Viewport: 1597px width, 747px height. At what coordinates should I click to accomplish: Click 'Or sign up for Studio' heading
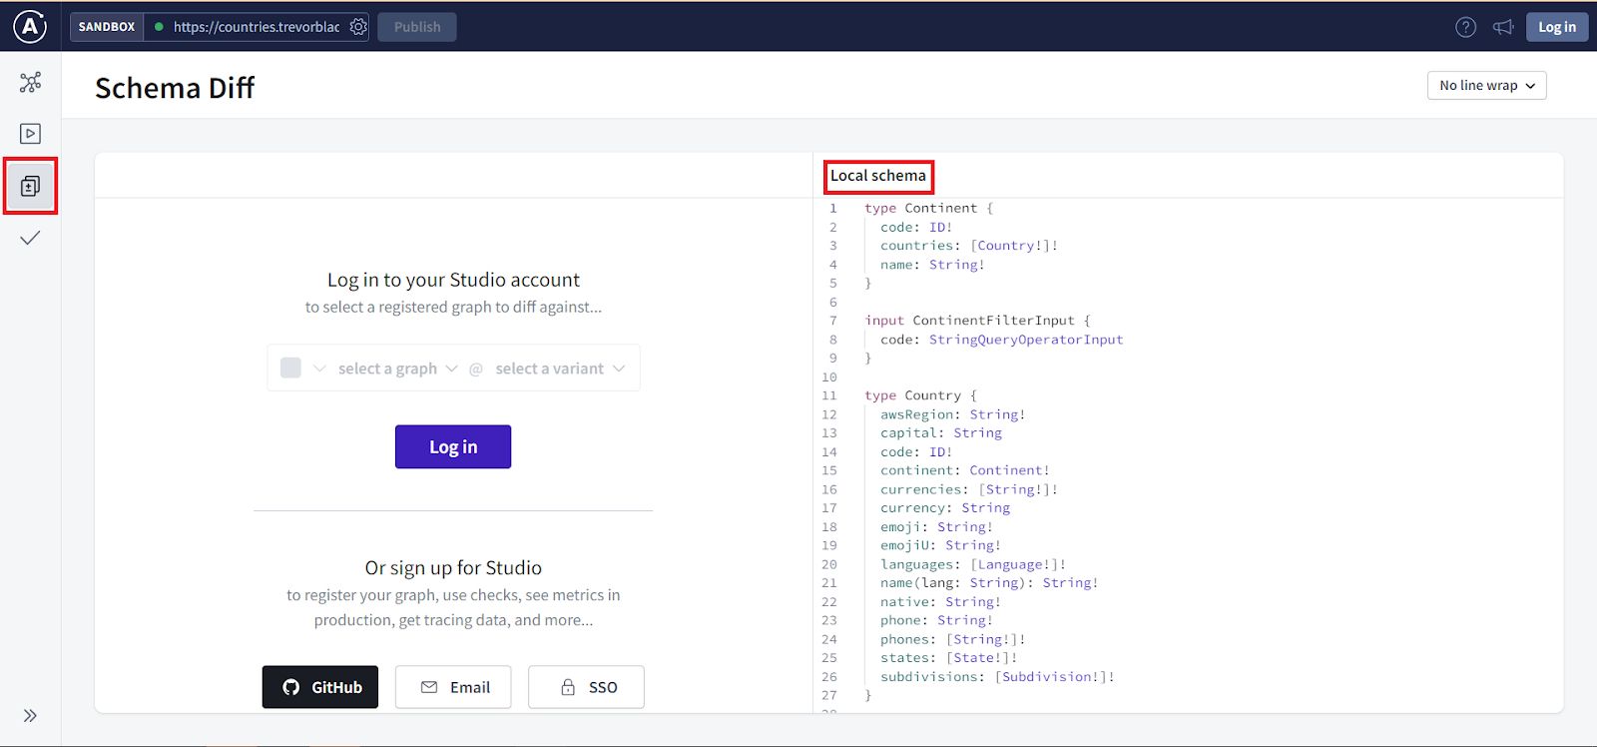pos(453,567)
